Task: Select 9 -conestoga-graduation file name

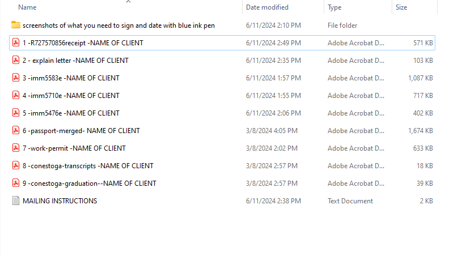Action: click(x=90, y=184)
